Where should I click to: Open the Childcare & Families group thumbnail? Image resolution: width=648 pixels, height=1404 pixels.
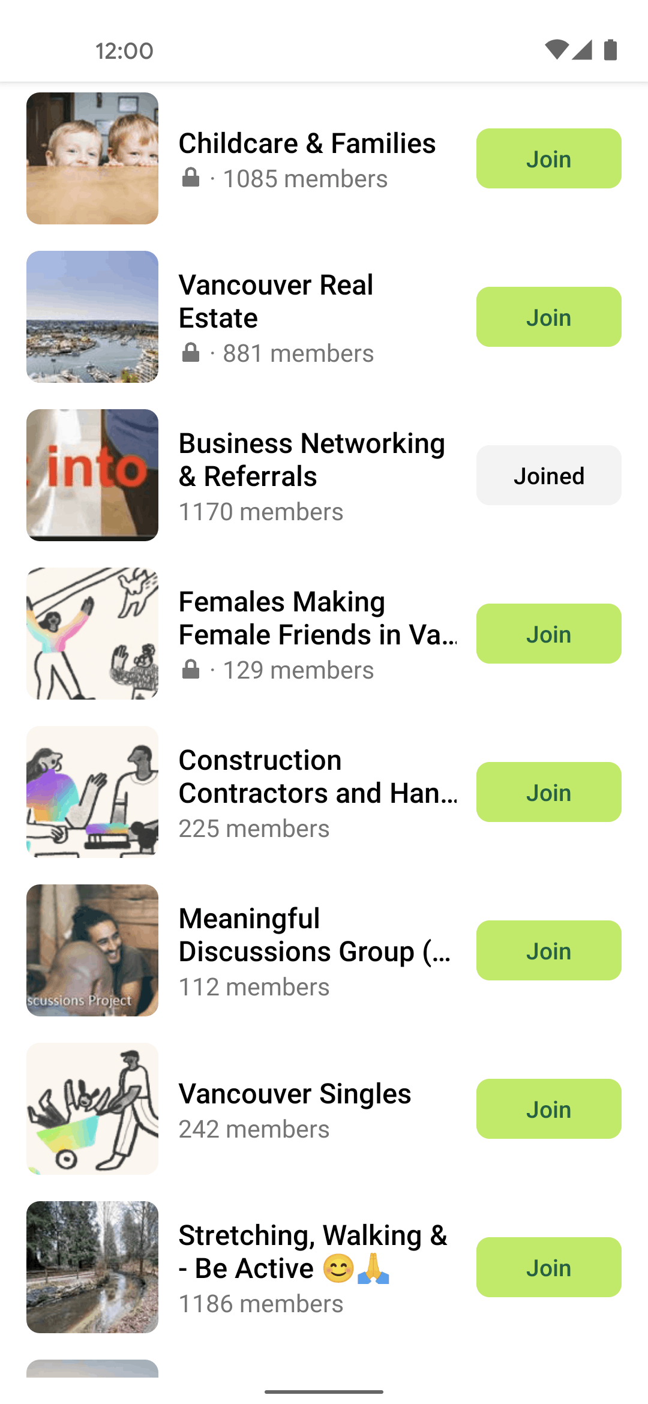coord(92,158)
